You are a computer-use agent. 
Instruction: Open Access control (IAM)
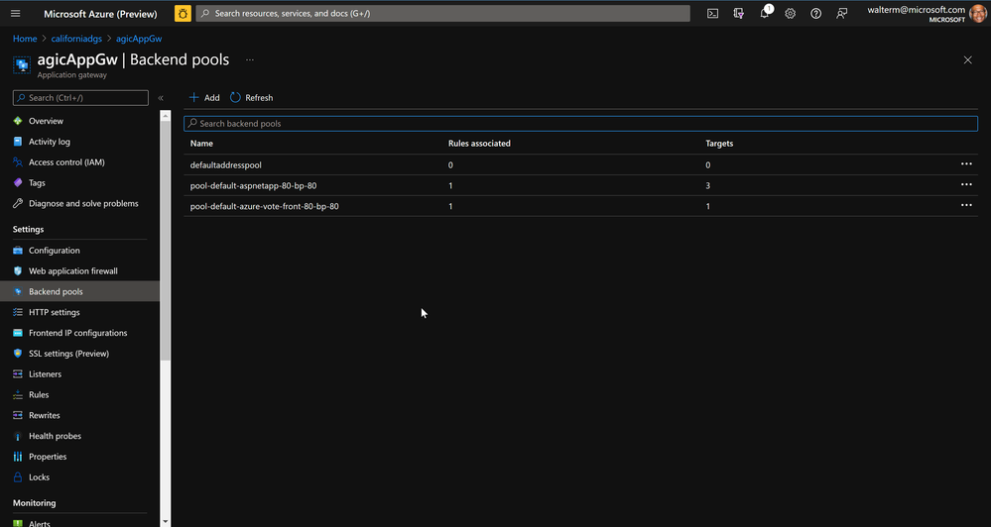coord(66,162)
